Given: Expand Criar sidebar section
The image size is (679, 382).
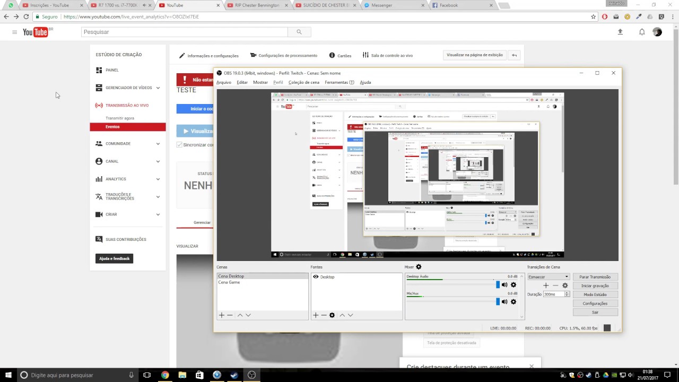Looking at the screenshot, I should click(x=158, y=214).
